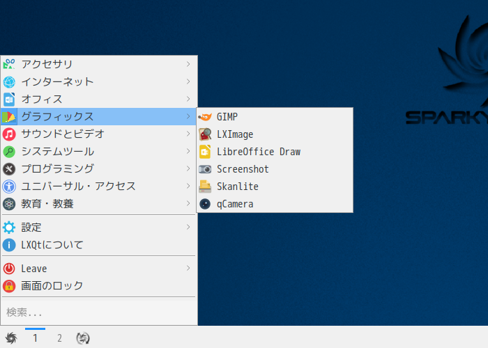Viewport: 488px width, 348px height.
Task: Click the システムツール magnifier icon
Action: pos(9,151)
